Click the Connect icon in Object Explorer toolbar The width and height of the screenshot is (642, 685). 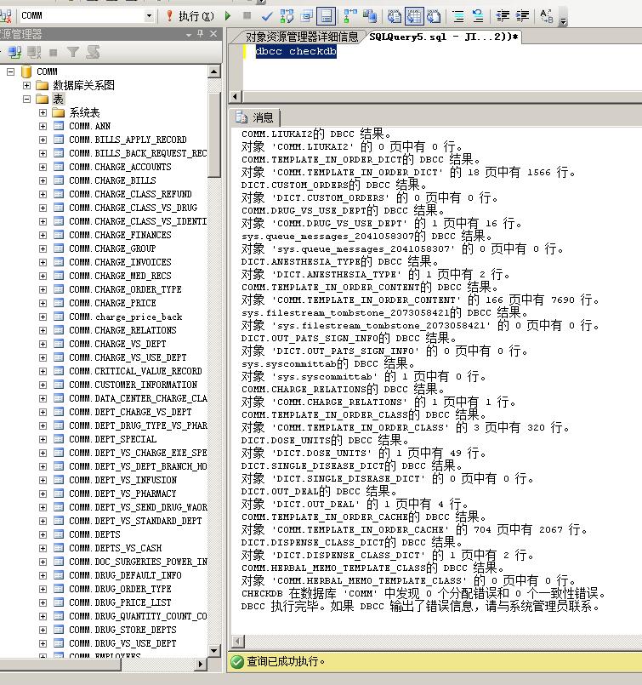[x=14, y=53]
